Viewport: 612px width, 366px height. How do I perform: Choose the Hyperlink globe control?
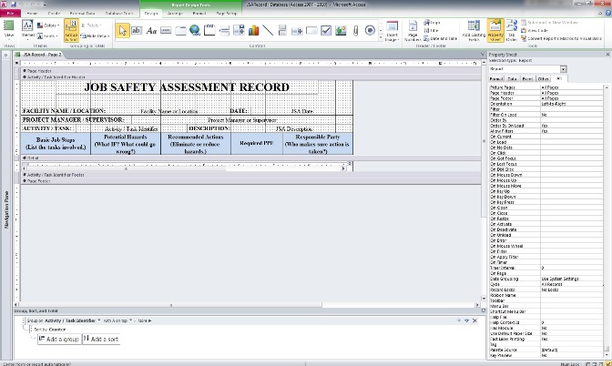click(x=195, y=30)
